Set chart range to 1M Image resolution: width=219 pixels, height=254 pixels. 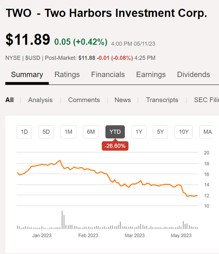tap(68, 132)
